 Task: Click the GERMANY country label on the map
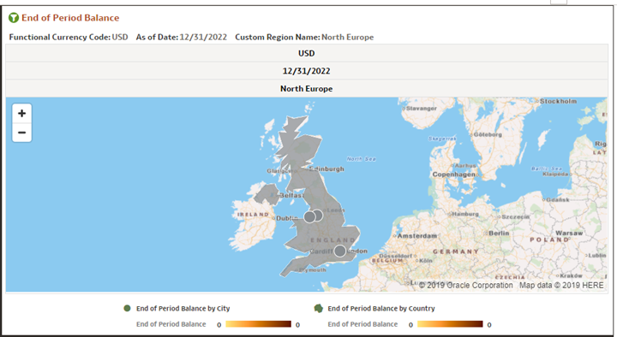click(x=456, y=251)
